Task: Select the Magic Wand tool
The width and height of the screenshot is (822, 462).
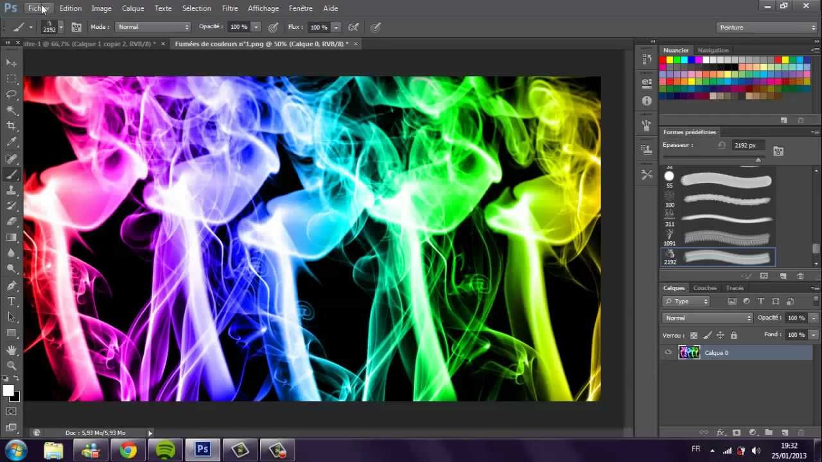Action: point(12,110)
